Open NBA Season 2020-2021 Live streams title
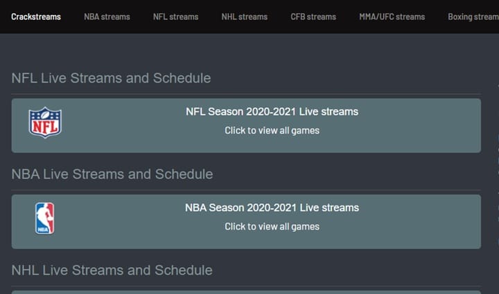Viewport: 499px width, 294px height. point(272,208)
